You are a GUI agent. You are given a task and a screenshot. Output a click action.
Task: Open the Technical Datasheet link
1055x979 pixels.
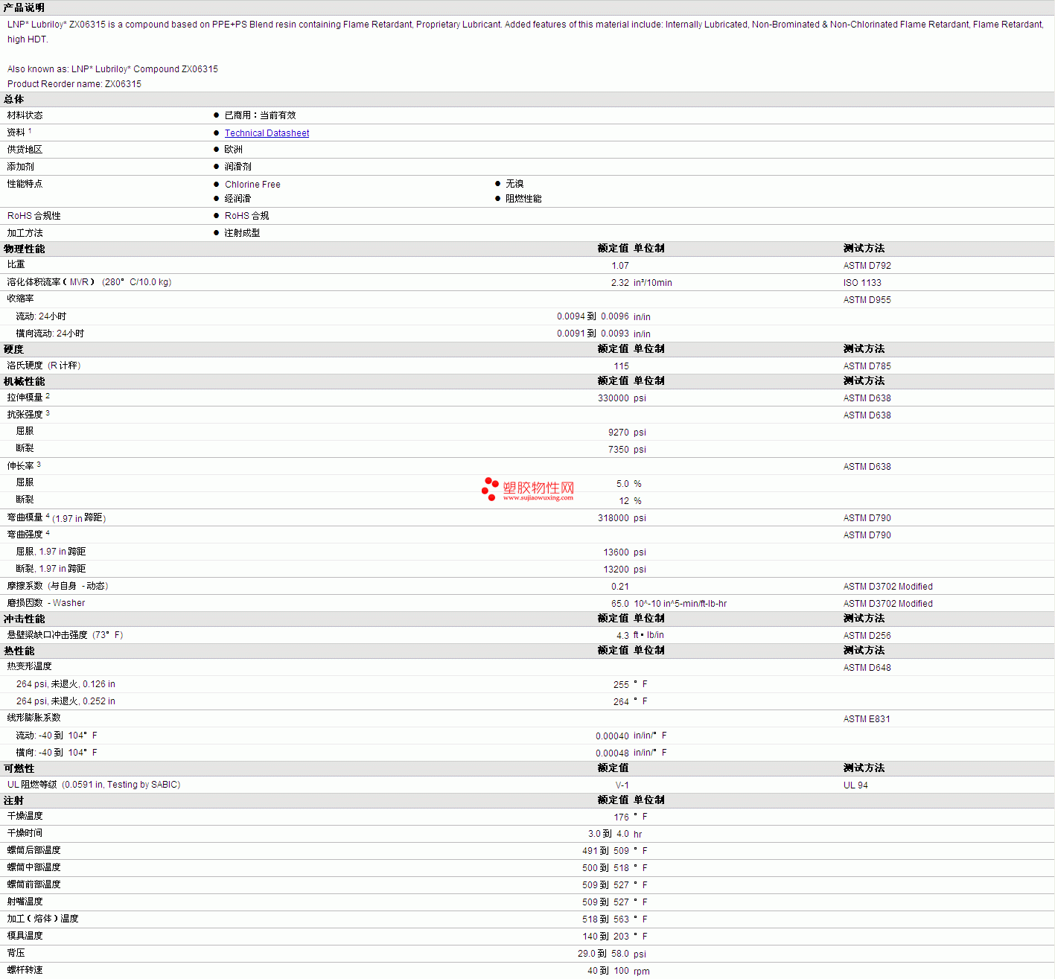point(267,133)
